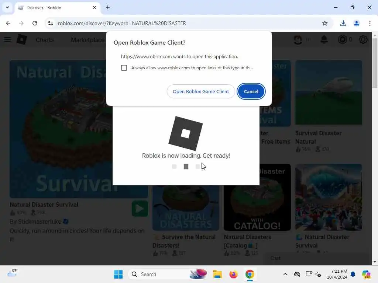The width and height of the screenshot is (378, 283).
Task: Open Natural Disasters [Catalog] thumbnail
Action: click(x=257, y=198)
